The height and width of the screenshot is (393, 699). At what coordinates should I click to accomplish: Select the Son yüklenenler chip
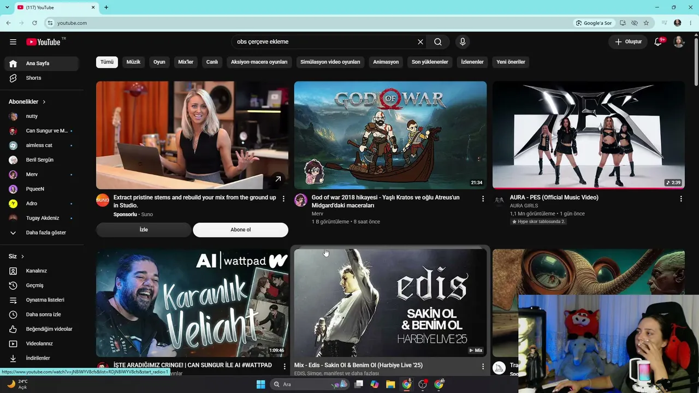tap(430, 62)
